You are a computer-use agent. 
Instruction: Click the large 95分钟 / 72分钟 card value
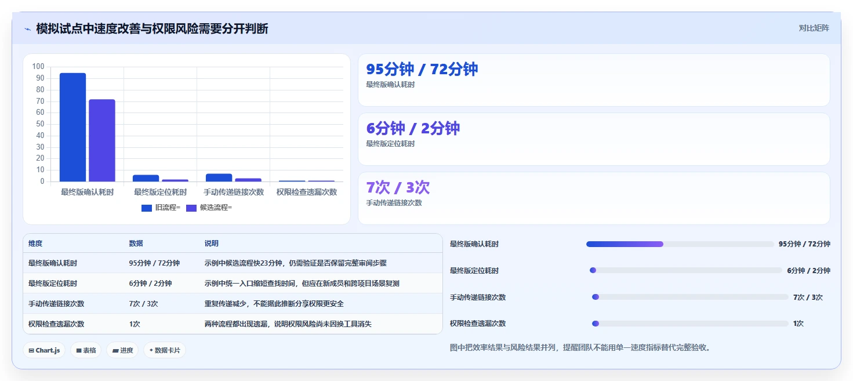tap(422, 69)
